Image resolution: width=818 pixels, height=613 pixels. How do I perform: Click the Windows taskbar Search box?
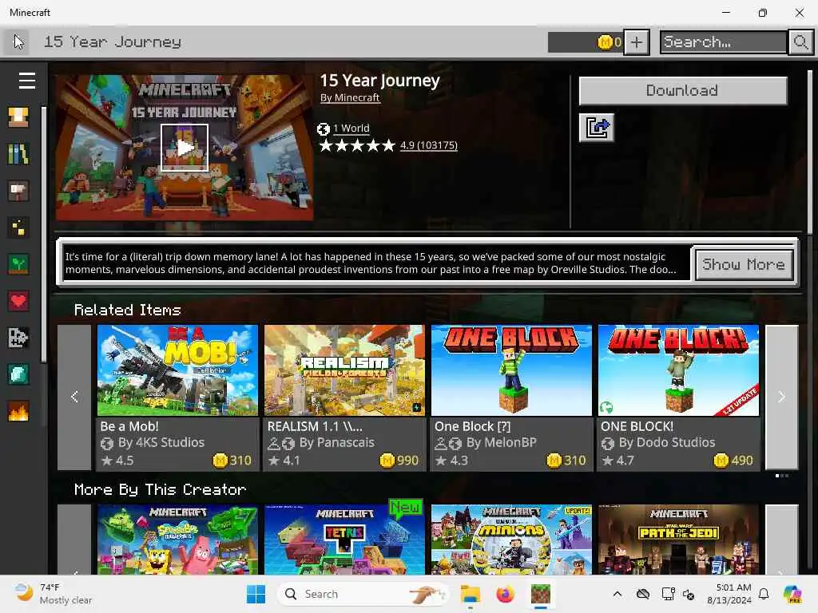(363, 594)
